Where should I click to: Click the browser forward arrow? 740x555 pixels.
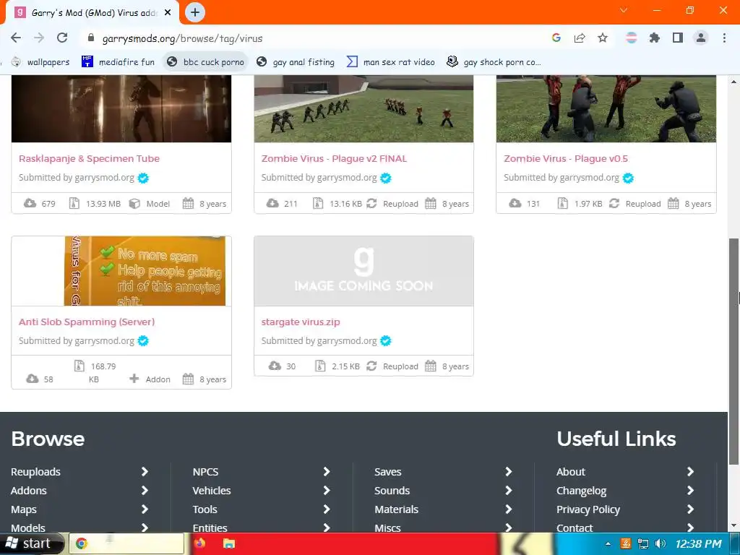(x=39, y=38)
